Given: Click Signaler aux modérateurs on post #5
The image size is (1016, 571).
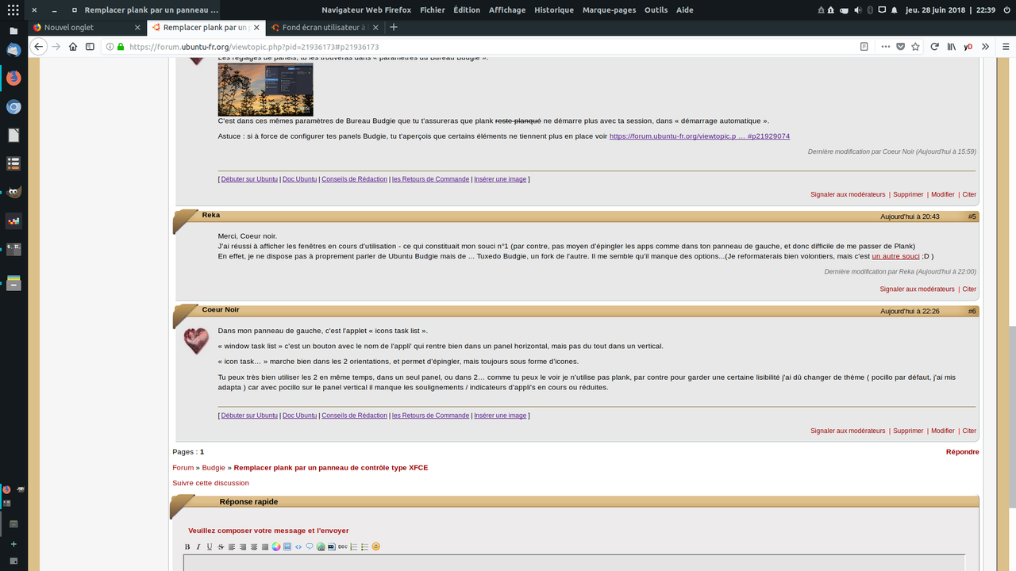Looking at the screenshot, I should [x=917, y=289].
